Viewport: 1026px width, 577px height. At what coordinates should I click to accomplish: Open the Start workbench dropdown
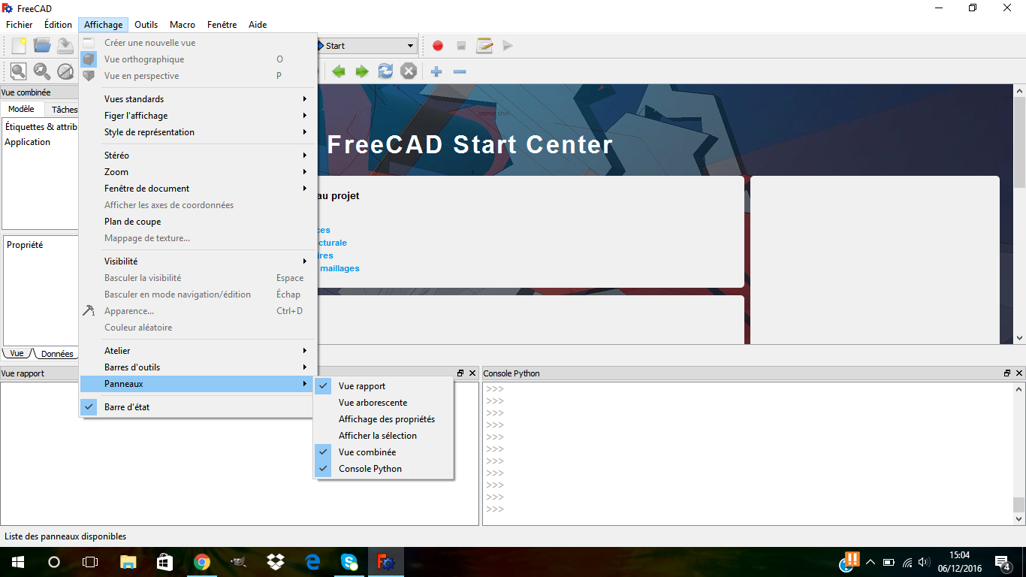coord(367,46)
